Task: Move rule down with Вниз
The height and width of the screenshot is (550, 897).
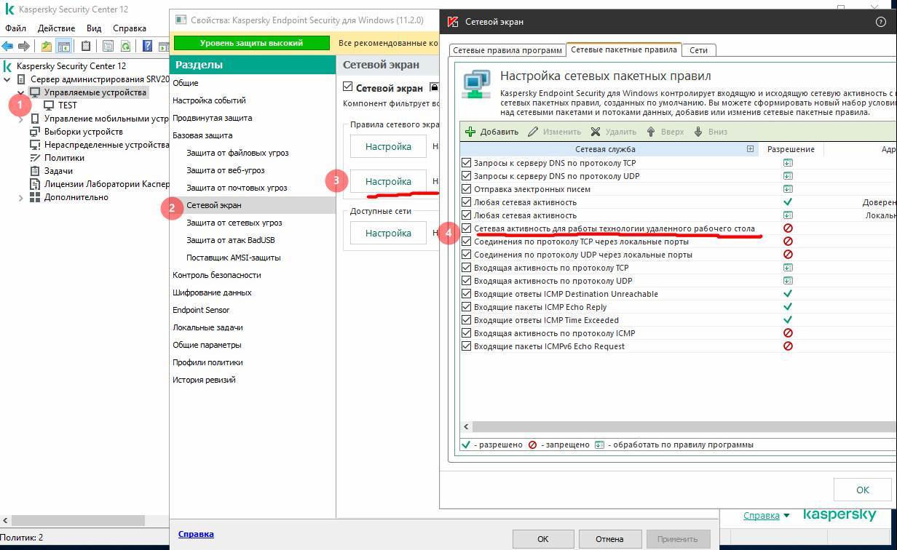Action: (711, 132)
